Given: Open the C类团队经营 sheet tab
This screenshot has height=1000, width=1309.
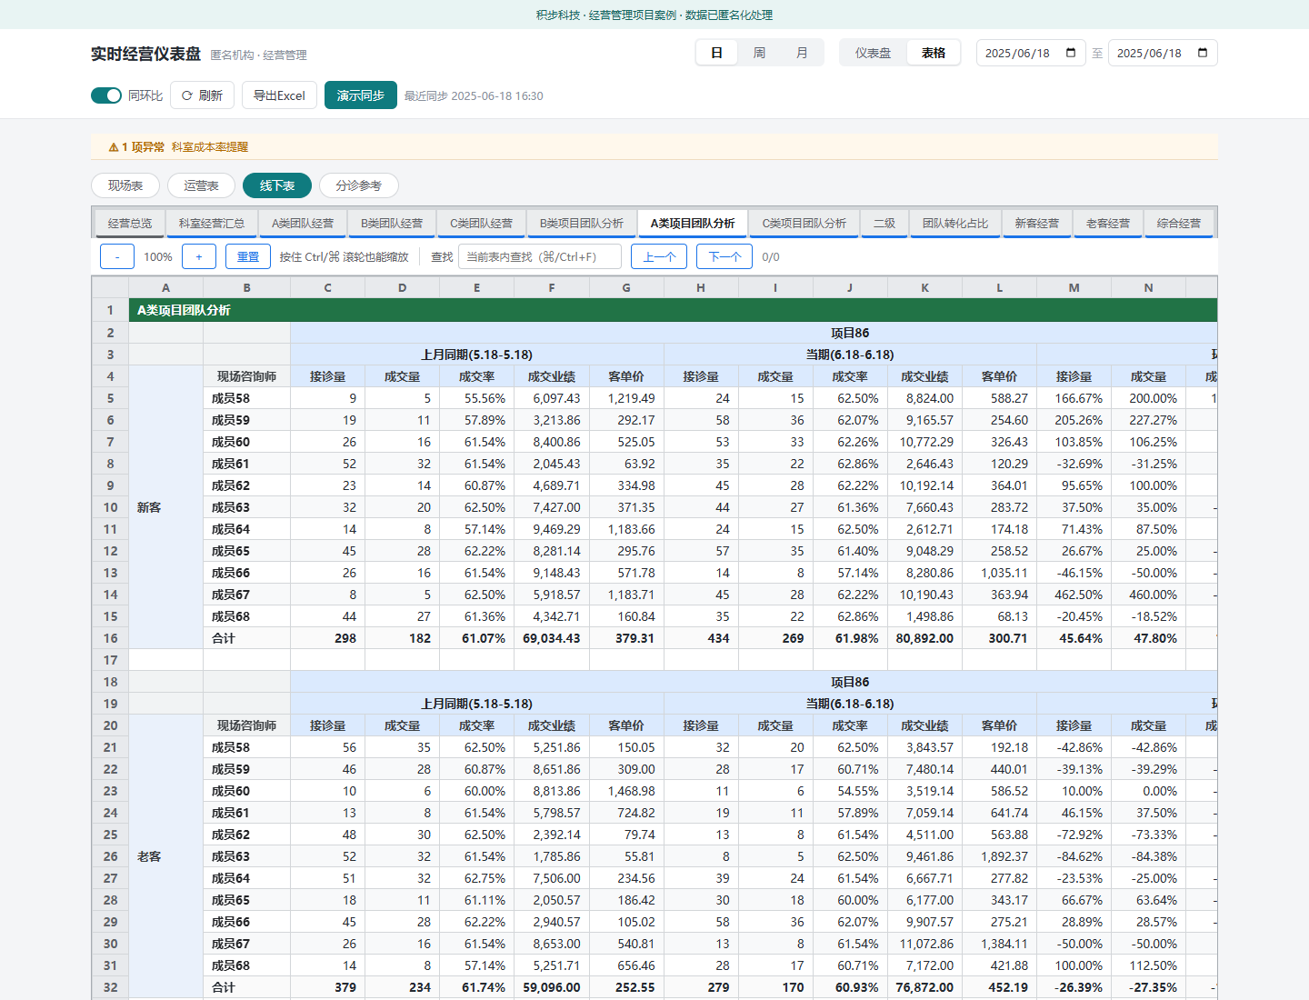Looking at the screenshot, I should pos(482,224).
